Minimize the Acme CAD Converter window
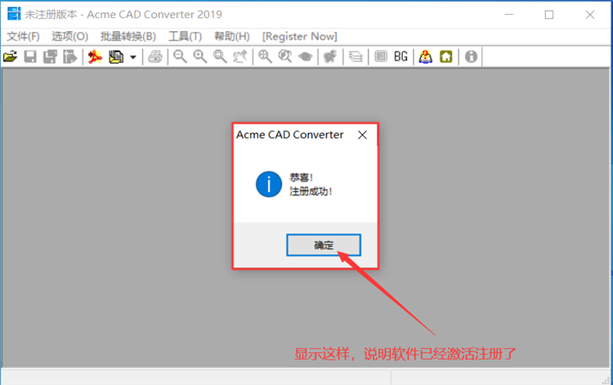613x385 pixels. pyautogui.click(x=508, y=15)
